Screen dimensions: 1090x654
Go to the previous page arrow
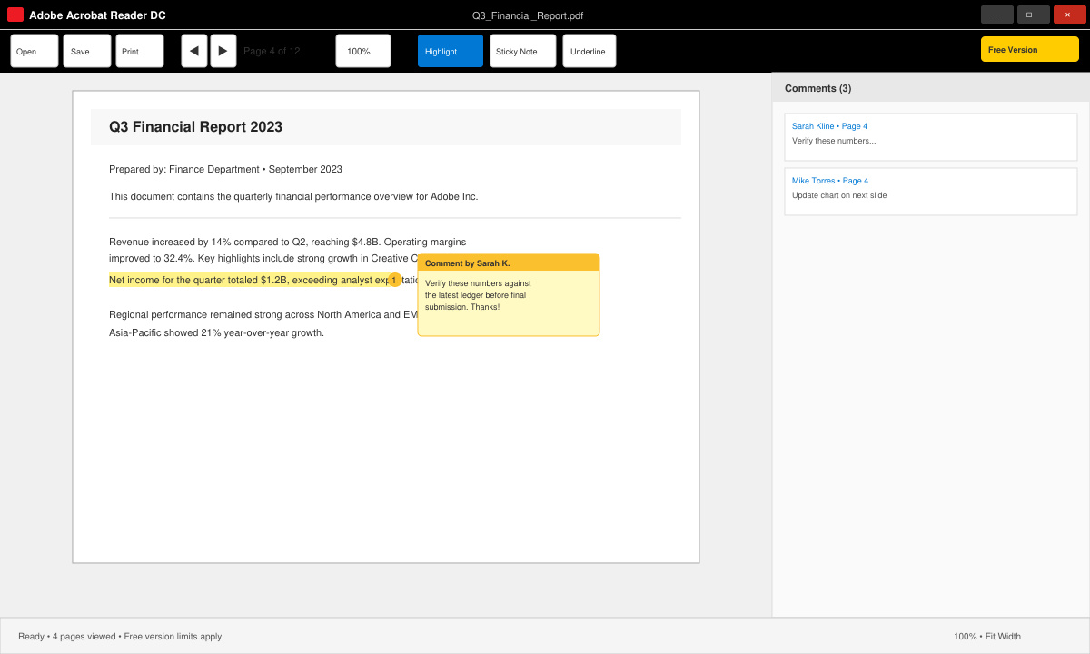tap(194, 51)
